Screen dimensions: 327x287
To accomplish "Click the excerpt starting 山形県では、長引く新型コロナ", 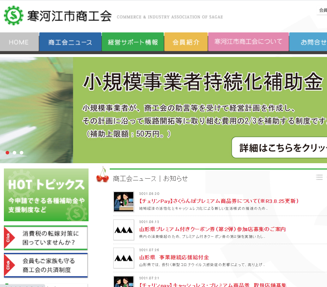I will click(202, 265).
